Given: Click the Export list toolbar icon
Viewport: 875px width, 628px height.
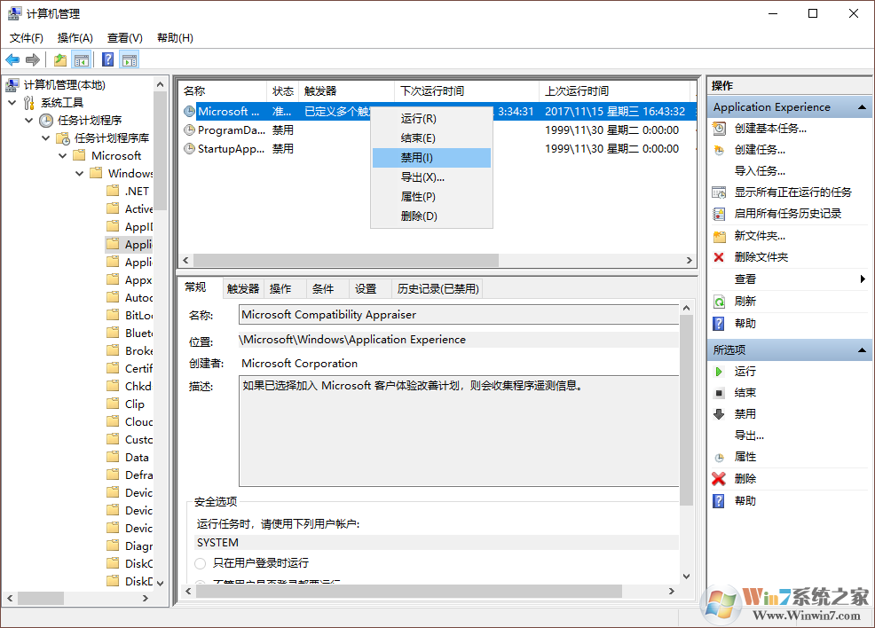Looking at the screenshot, I should (x=59, y=59).
